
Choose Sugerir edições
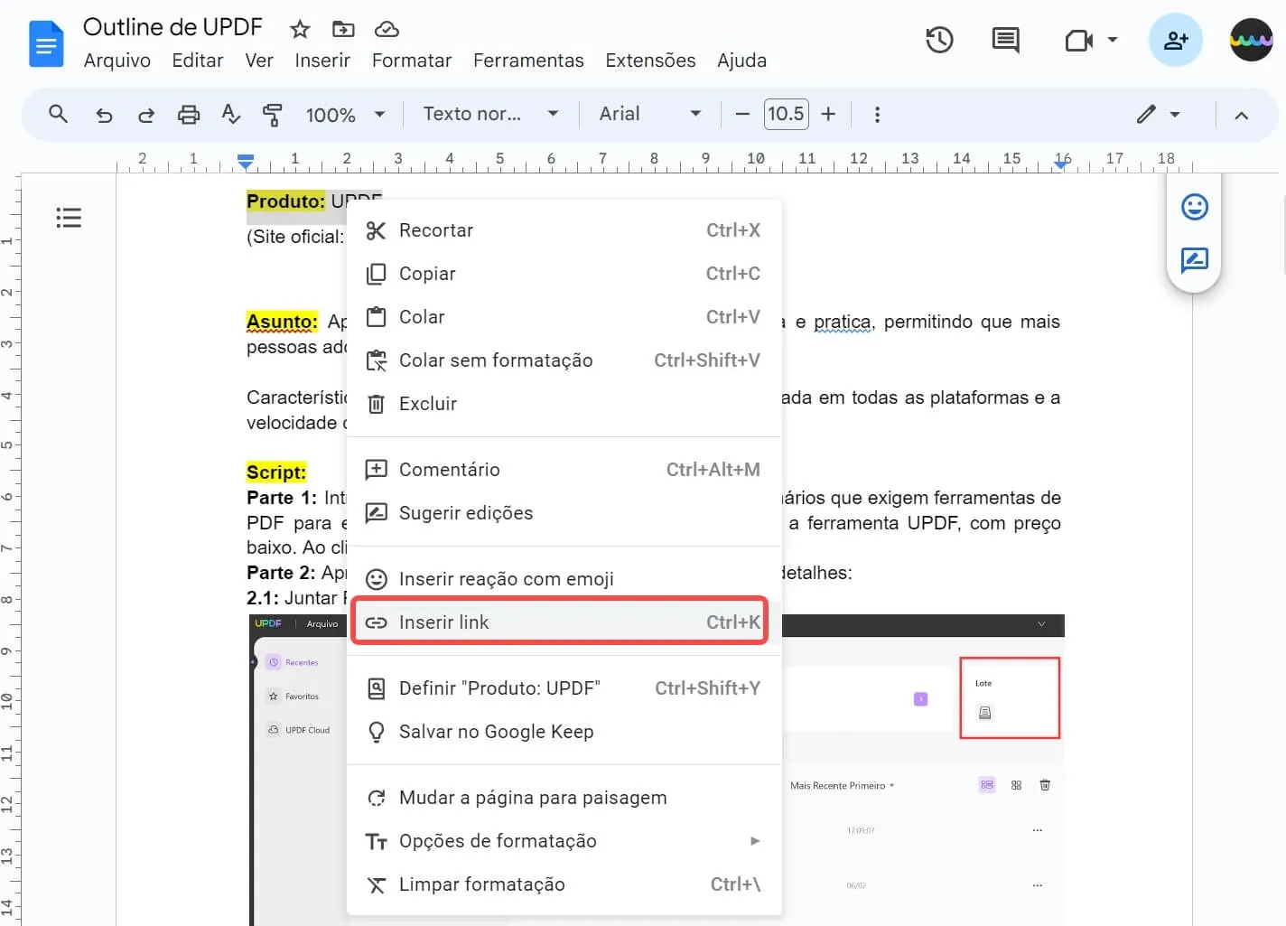tap(564, 513)
